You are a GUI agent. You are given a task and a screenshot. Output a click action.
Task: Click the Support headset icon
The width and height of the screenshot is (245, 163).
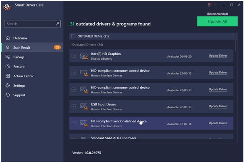click(8, 95)
